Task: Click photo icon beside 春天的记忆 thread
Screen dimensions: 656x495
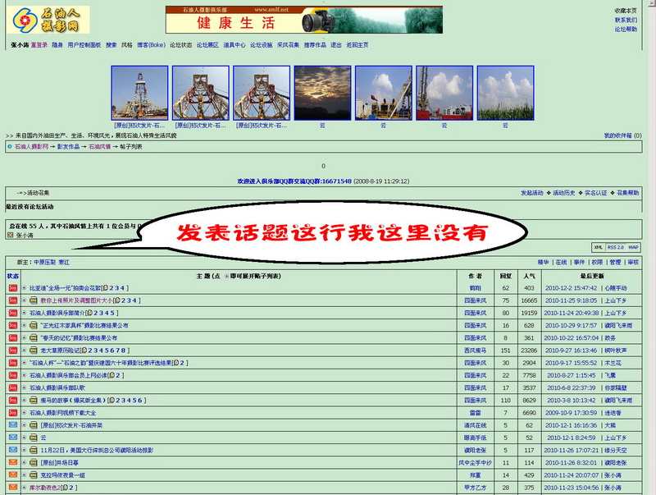Action: coord(34,338)
